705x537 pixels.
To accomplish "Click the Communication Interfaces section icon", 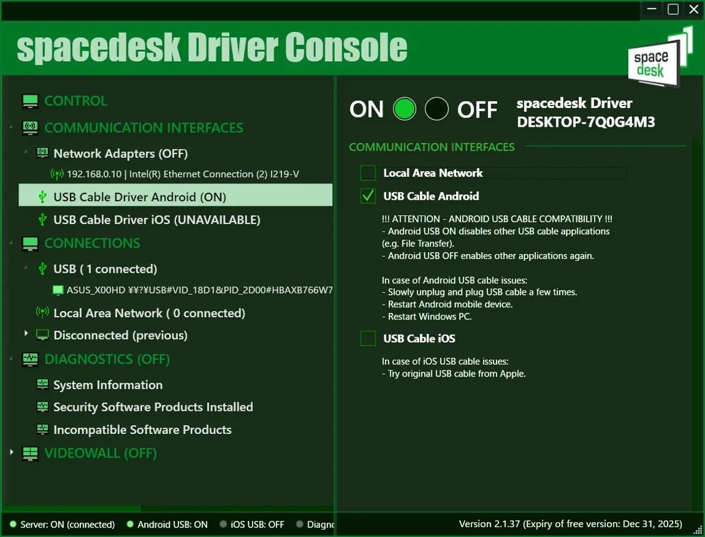I will 30,128.
